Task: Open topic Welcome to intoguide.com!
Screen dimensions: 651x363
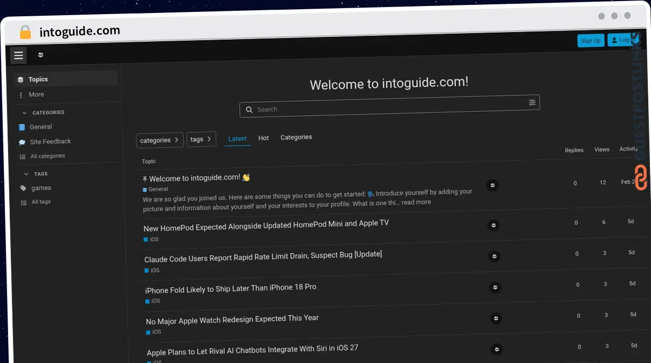Action: (x=195, y=178)
